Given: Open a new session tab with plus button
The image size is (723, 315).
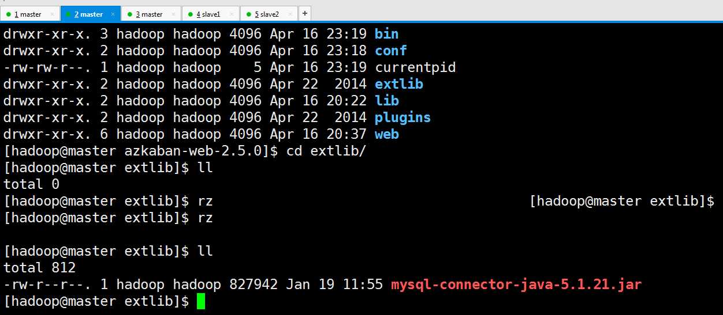Looking at the screenshot, I should point(305,13).
